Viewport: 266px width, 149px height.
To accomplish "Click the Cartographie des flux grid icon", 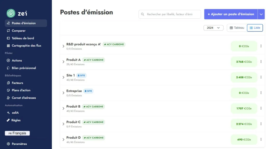I will pos(8,46).
